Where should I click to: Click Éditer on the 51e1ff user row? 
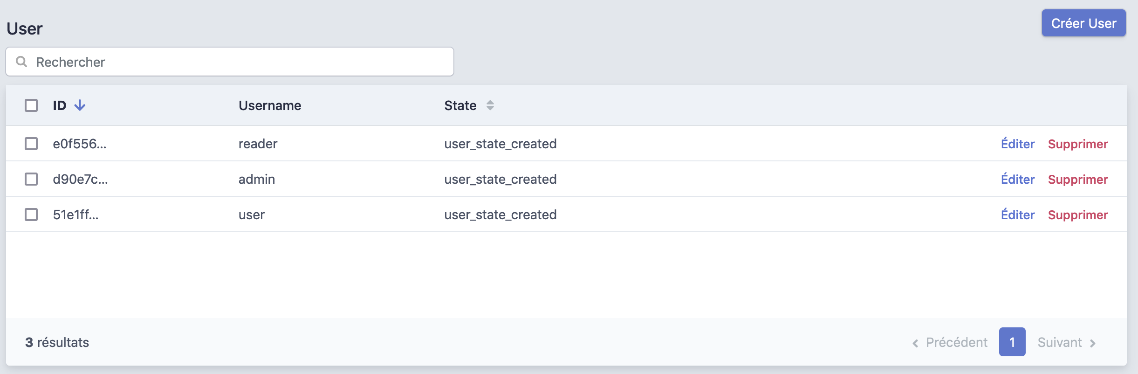coord(1017,215)
